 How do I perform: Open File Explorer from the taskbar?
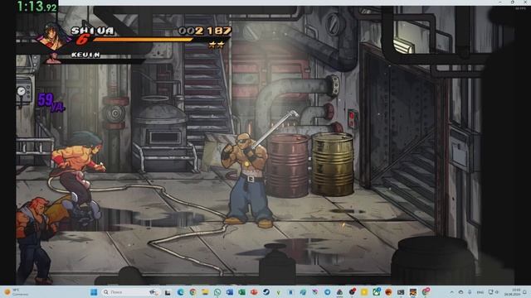click(205, 292)
